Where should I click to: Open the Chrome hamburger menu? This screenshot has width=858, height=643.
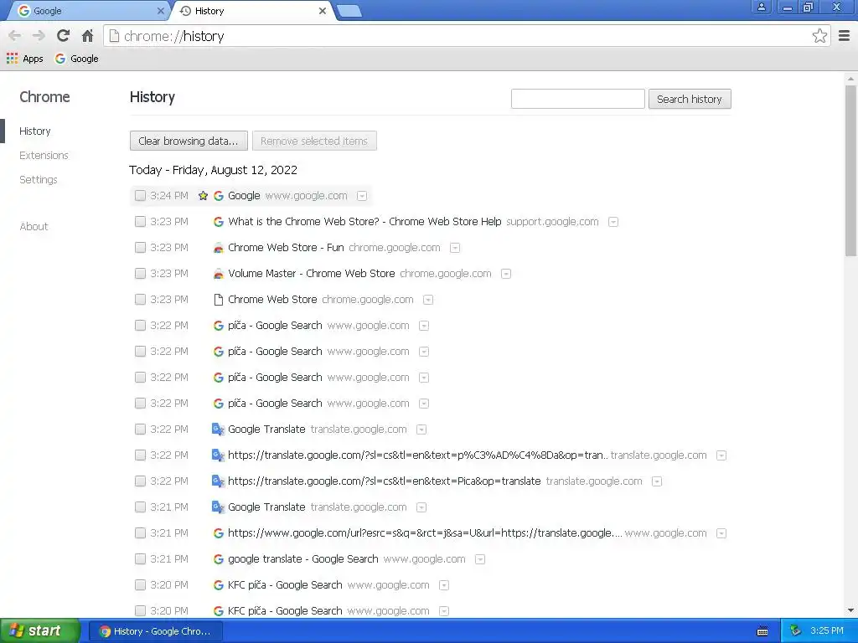pyautogui.click(x=845, y=36)
